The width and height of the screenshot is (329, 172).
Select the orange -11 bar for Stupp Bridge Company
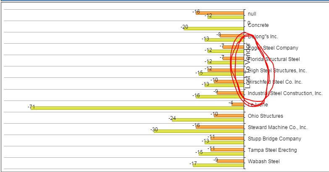coord(227,138)
